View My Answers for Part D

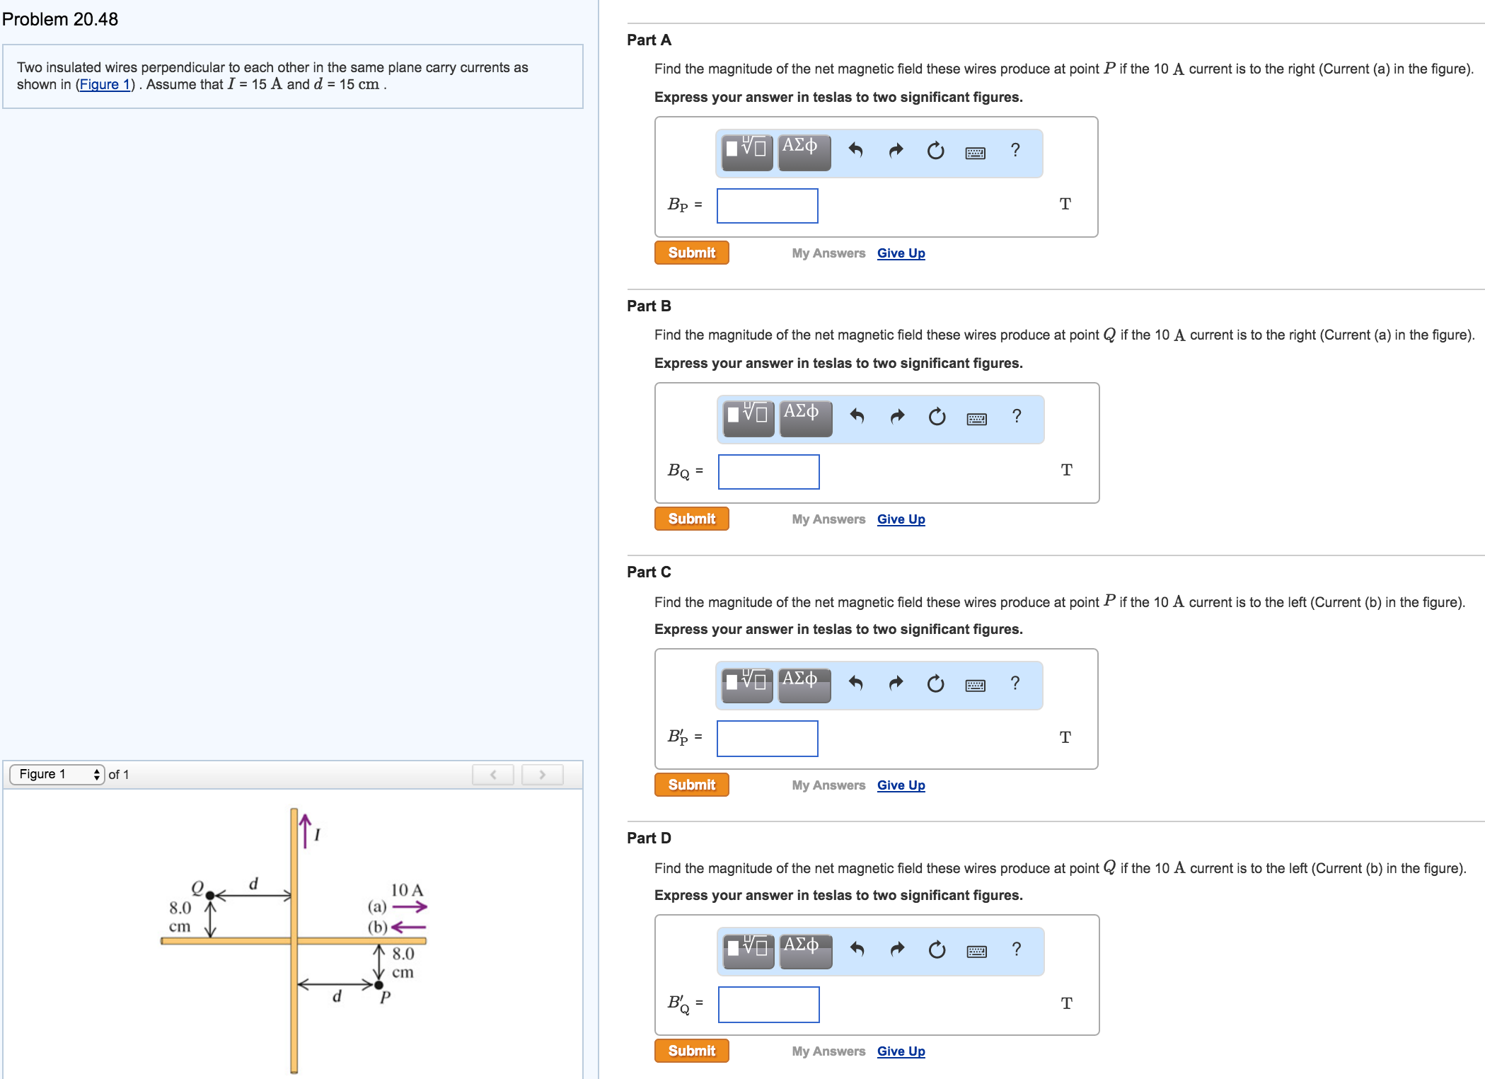point(828,1051)
